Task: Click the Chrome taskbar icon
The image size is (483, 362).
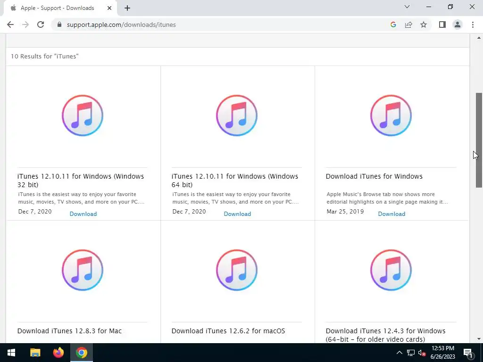Action: (x=81, y=353)
